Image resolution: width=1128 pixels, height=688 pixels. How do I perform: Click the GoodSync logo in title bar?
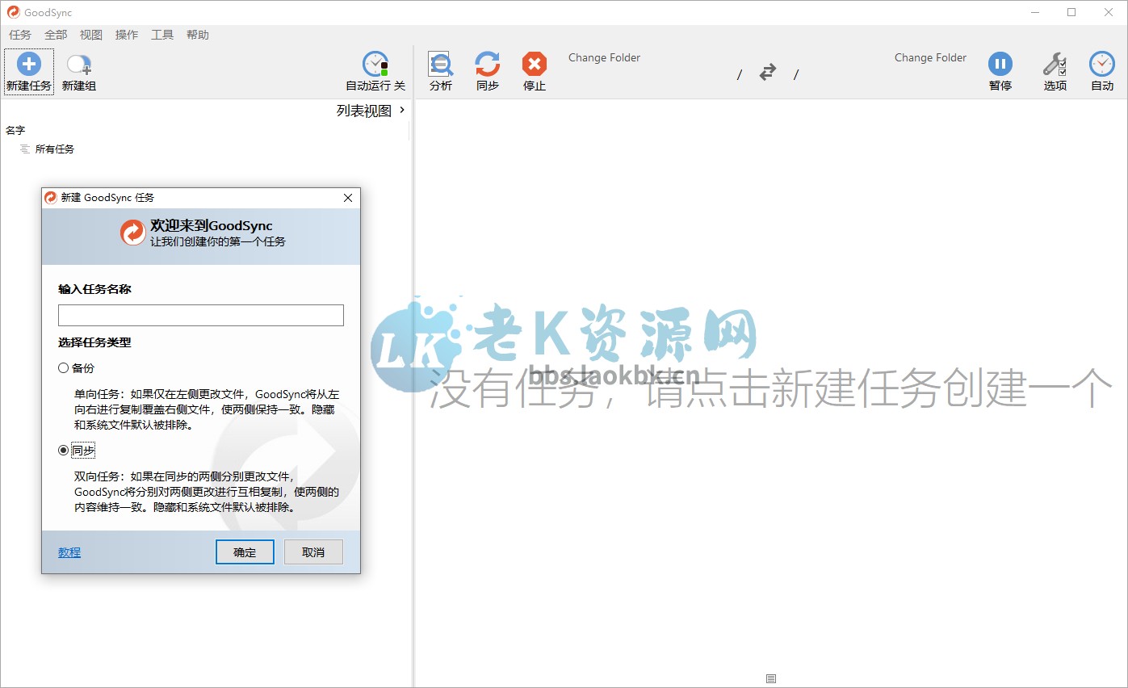coord(13,12)
